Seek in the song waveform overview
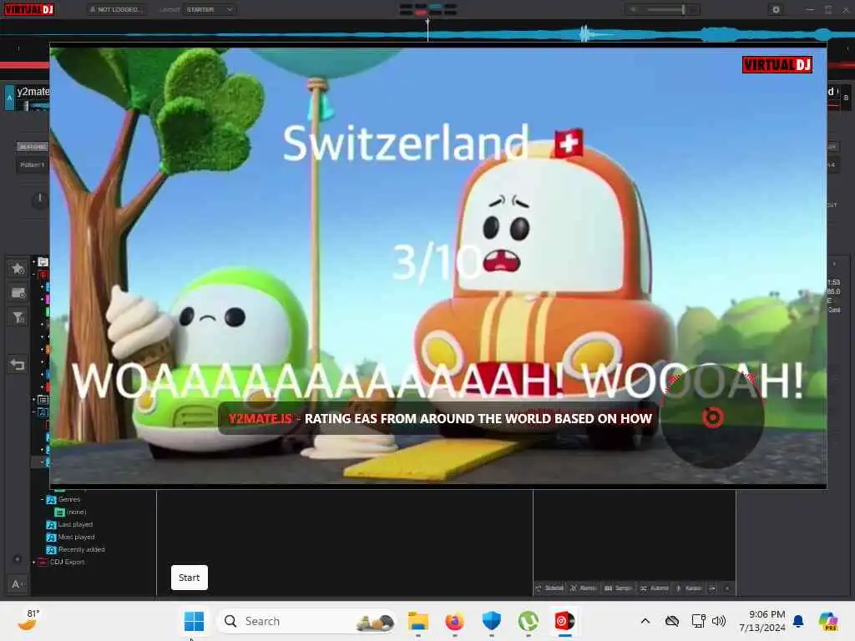Screen dimensions: 855x641 tap(427, 34)
